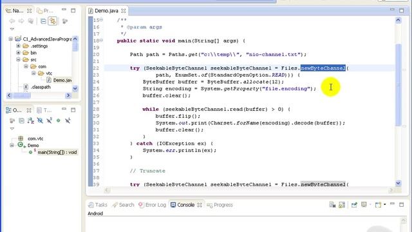Open the Error Log tab
Viewport: 412px width, 232px height.
click(153, 205)
